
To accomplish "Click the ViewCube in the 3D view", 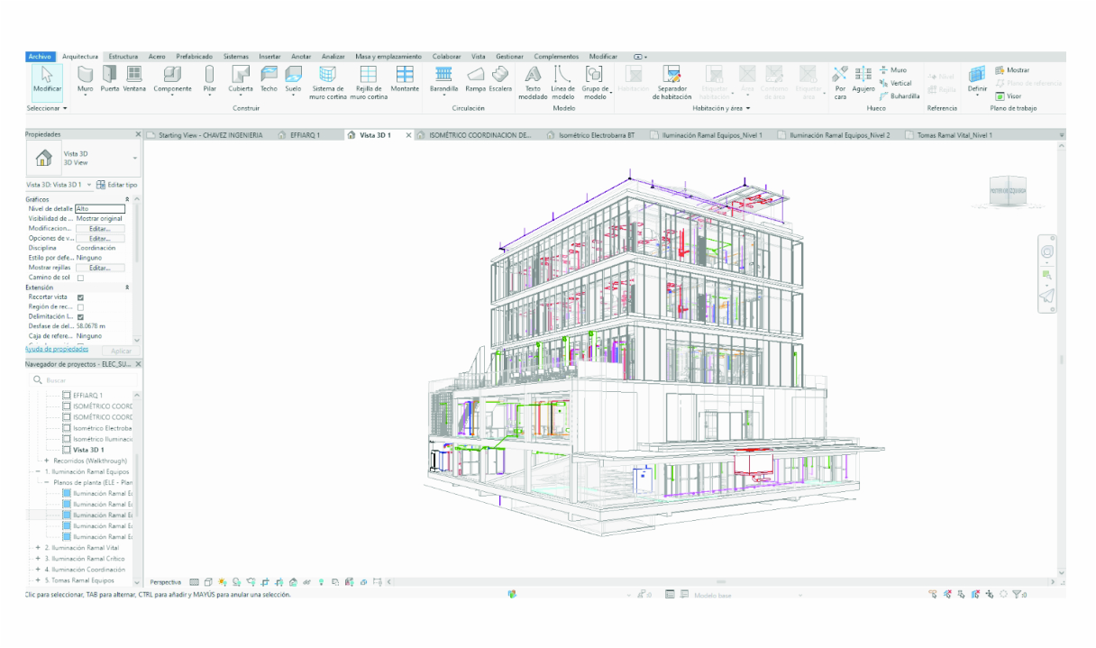I will point(1007,191).
